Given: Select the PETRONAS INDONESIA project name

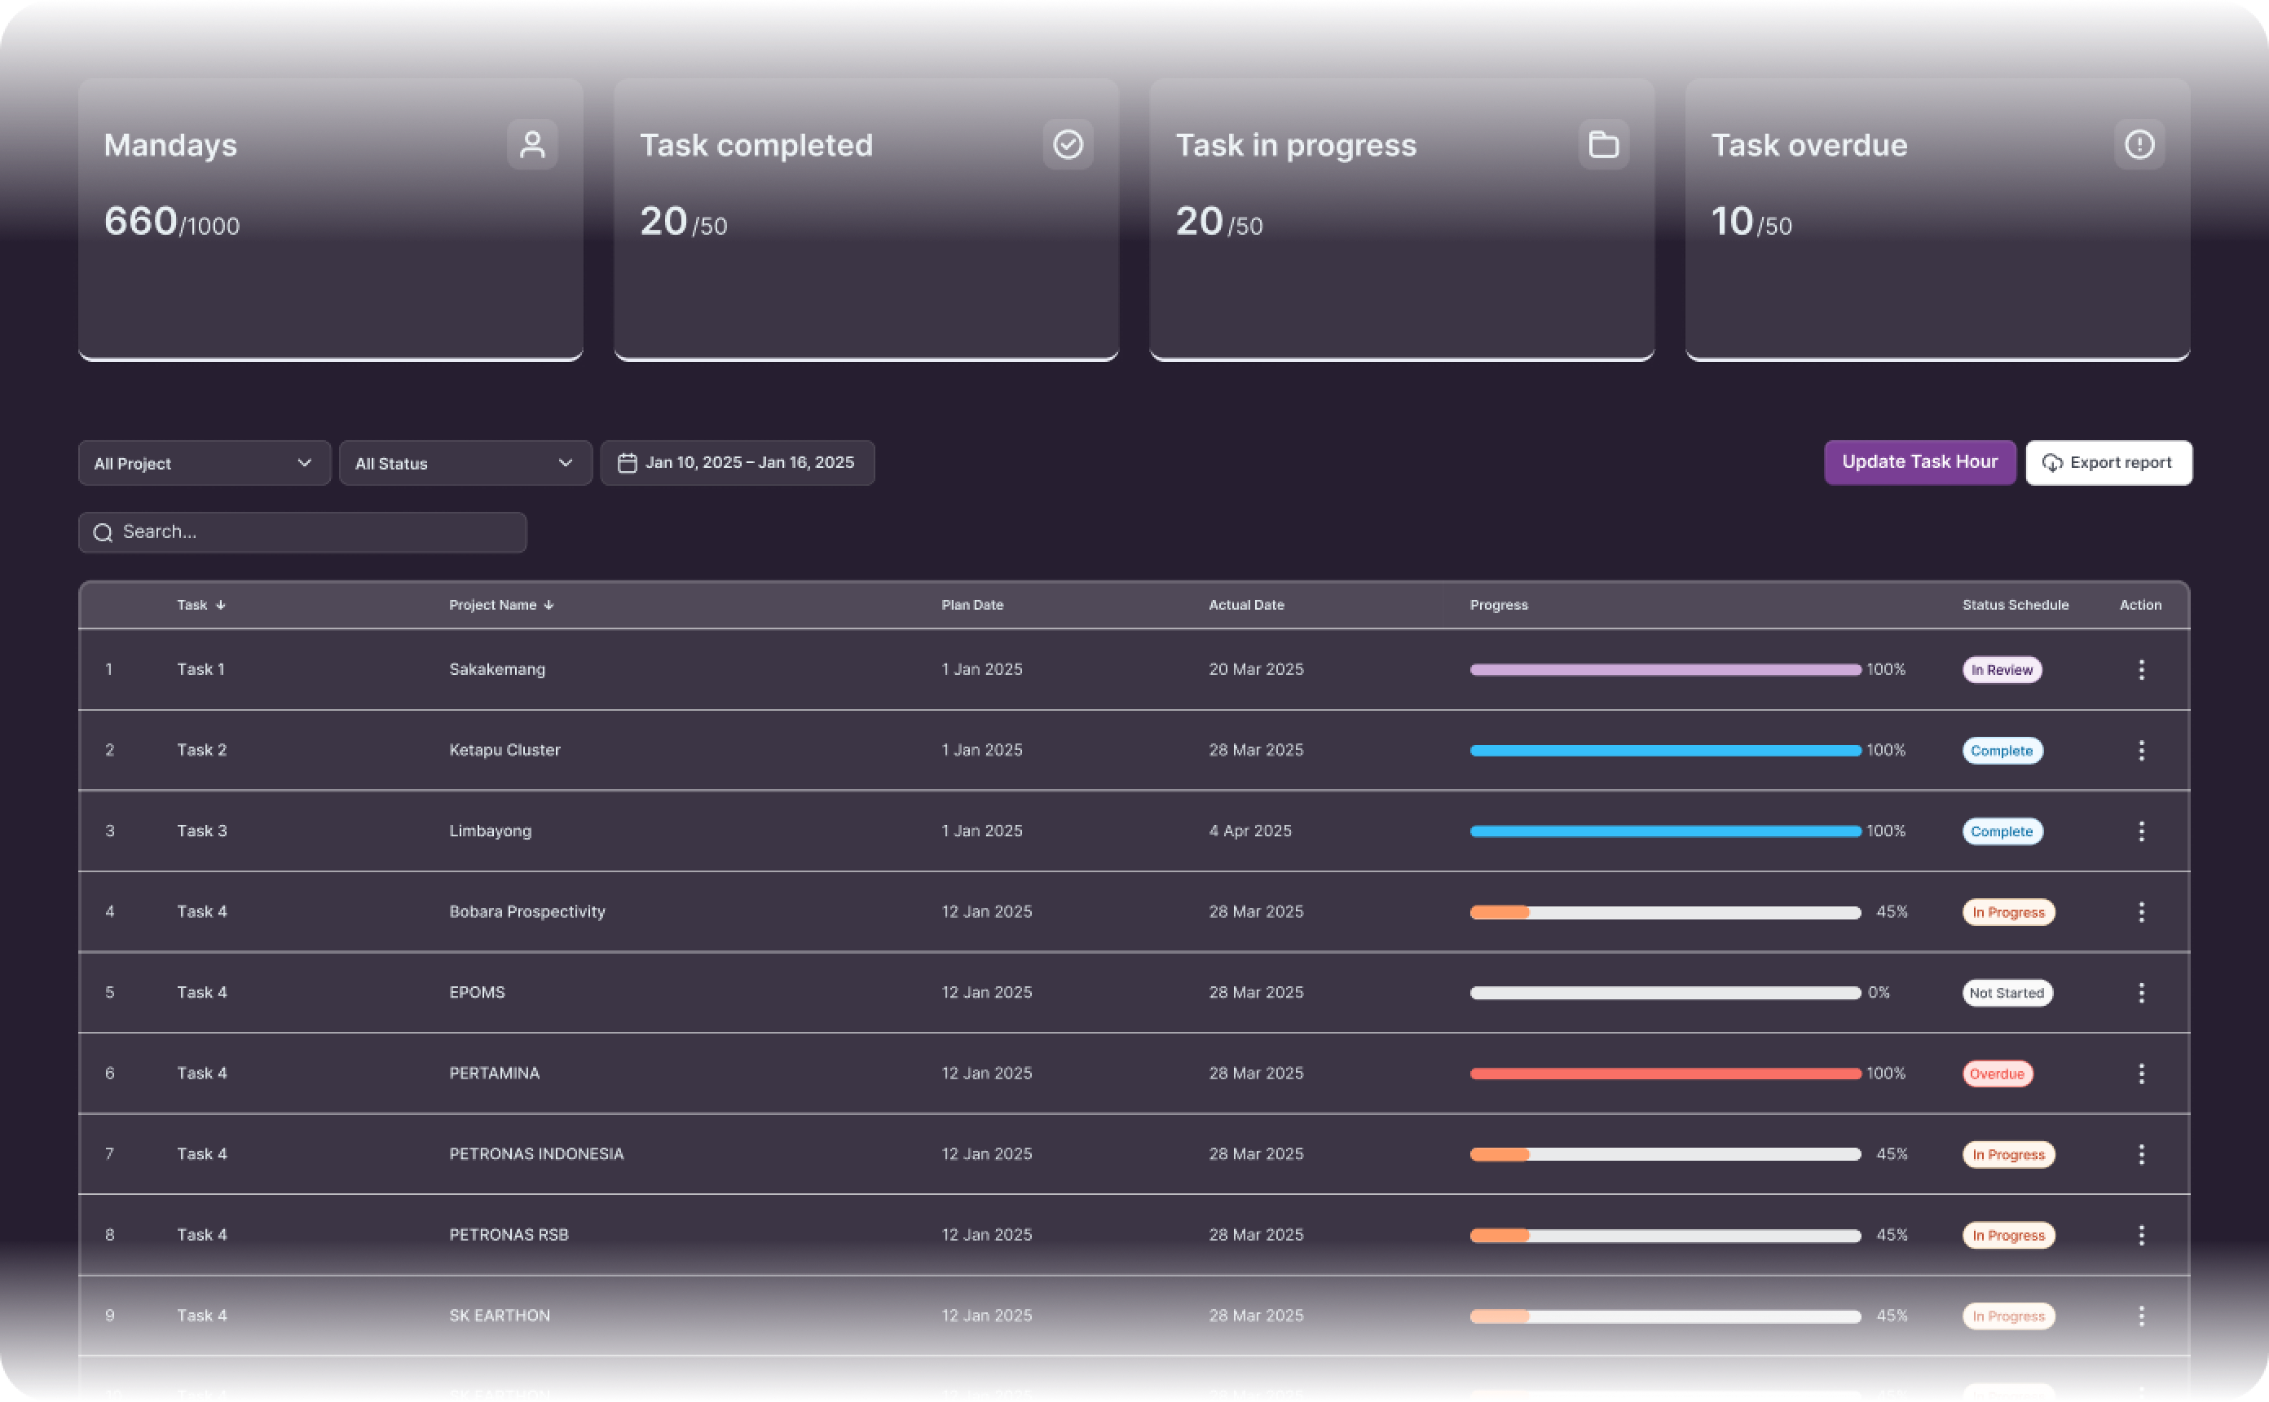Looking at the screenshot, I should 536,1153.
